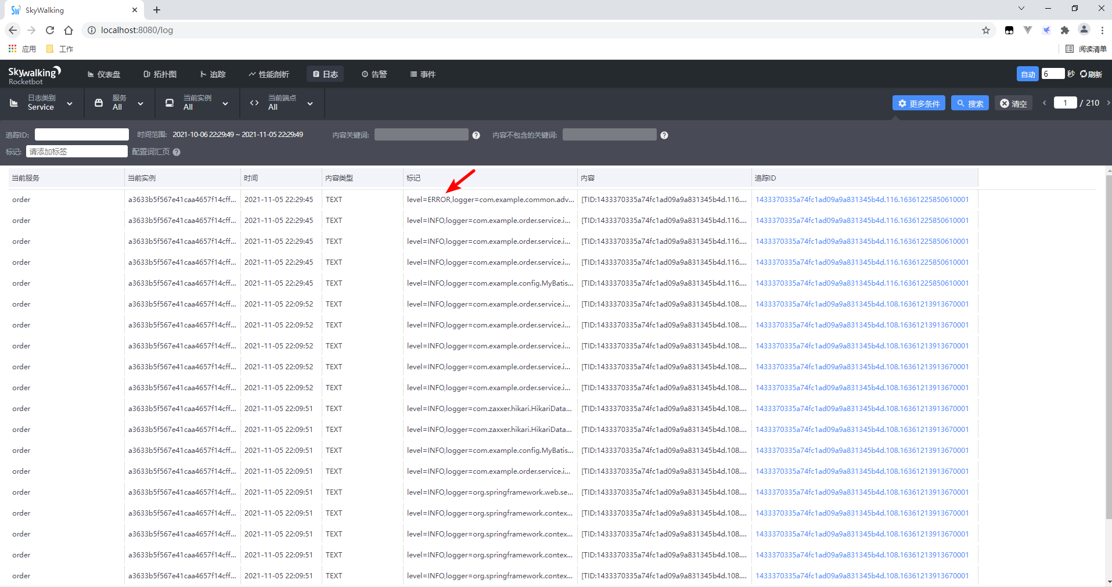Switch to the 事件 event tab

[x=423, y=74]
